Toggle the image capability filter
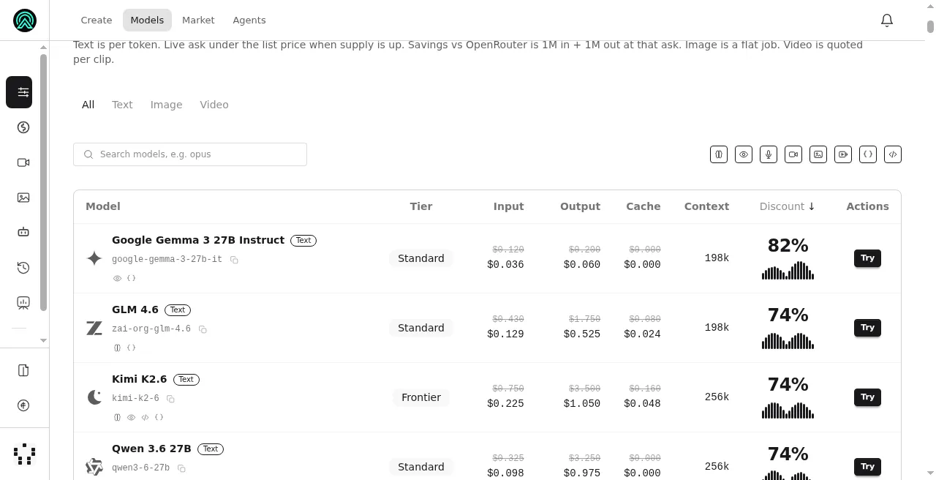936x480 pixels. 818,154
